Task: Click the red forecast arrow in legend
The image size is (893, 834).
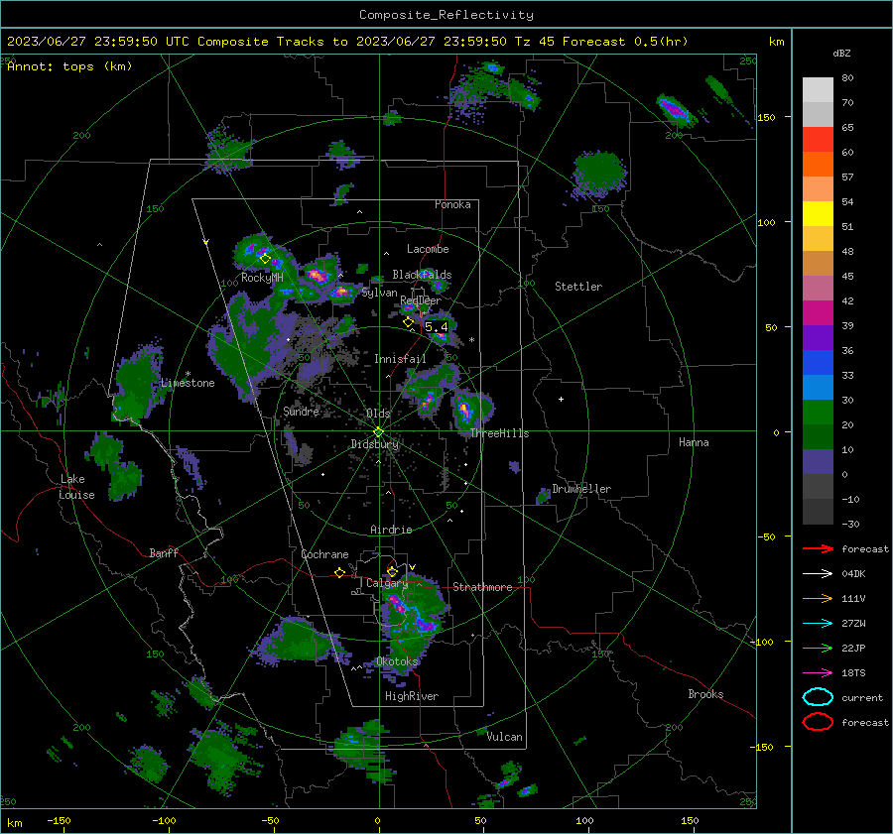Action: point(818,548)
